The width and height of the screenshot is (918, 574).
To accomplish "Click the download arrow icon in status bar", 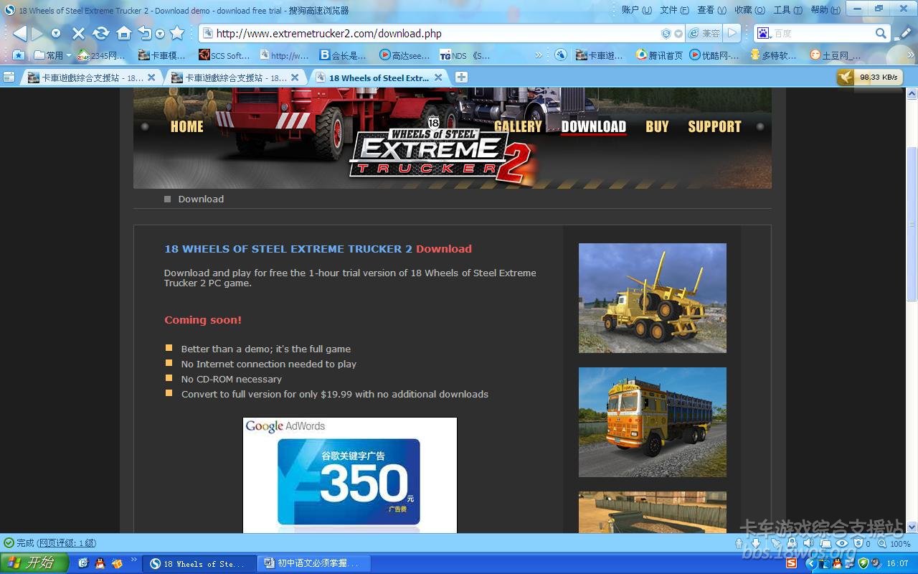I will click(x=756, y=544).
